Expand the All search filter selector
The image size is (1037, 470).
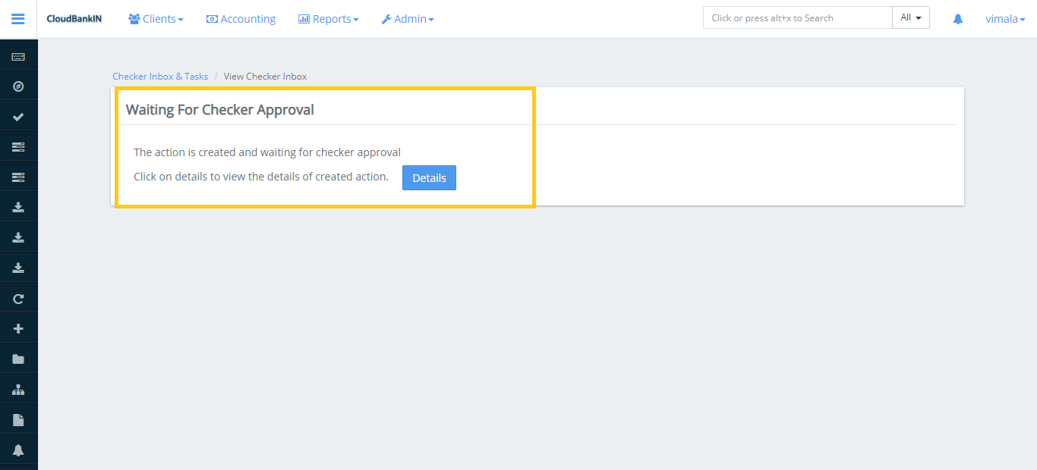(x=910, y=17)
